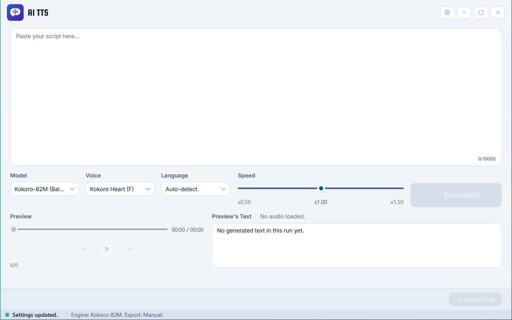Set speed near the x1.50 end
Screen dimensions: 512x320
pos(400,188)
